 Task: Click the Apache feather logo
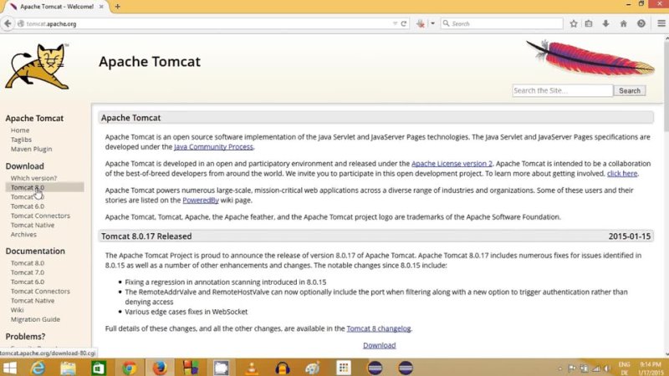click(x=590, y=58)
